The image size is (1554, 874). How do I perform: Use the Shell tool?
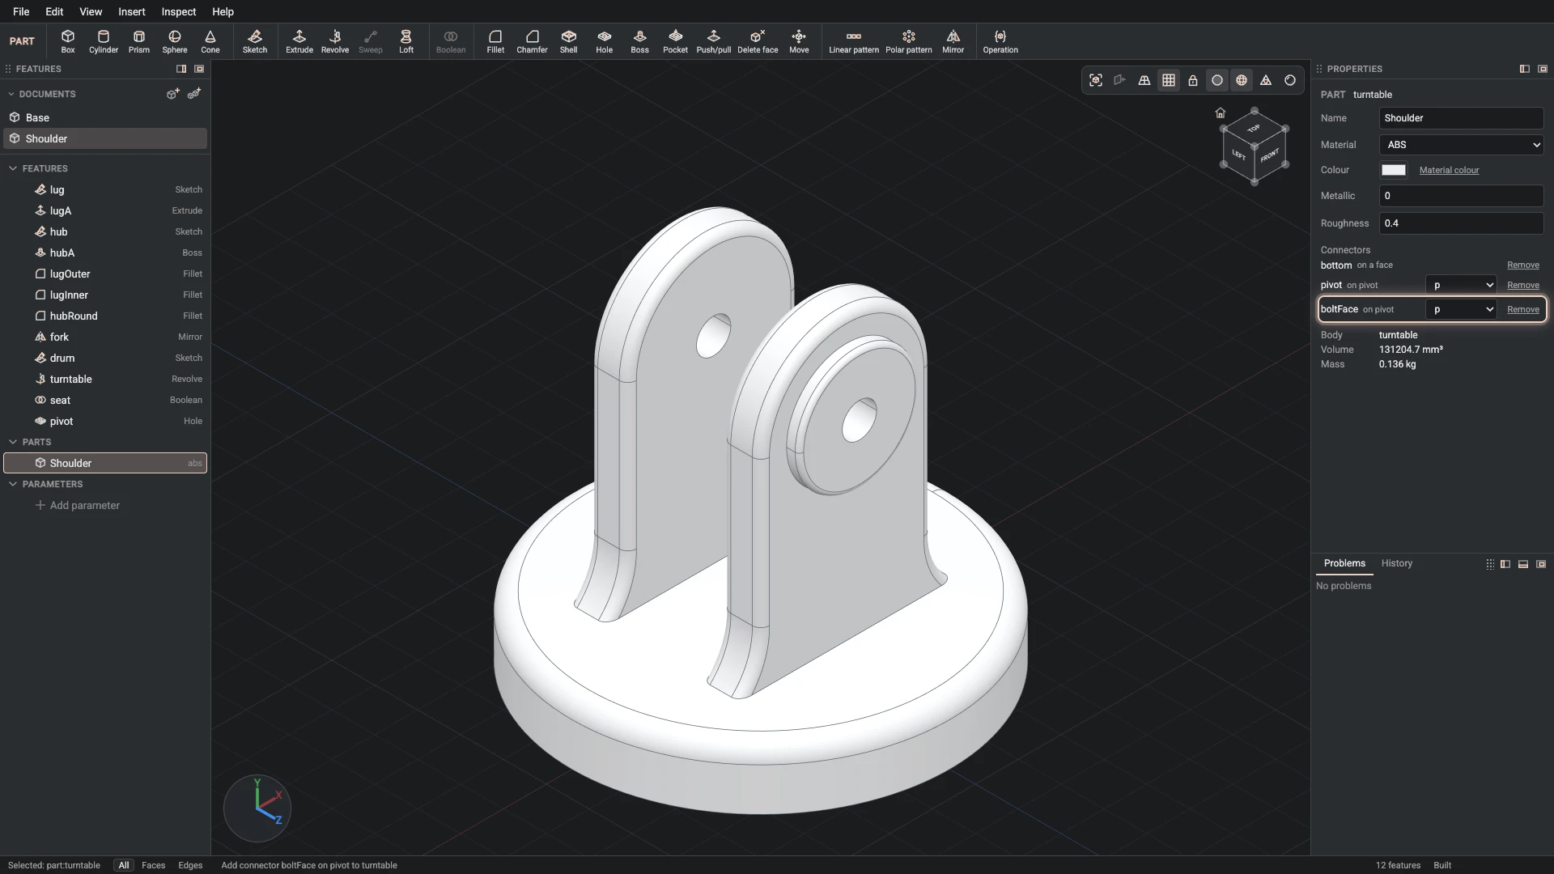[569, 41]
